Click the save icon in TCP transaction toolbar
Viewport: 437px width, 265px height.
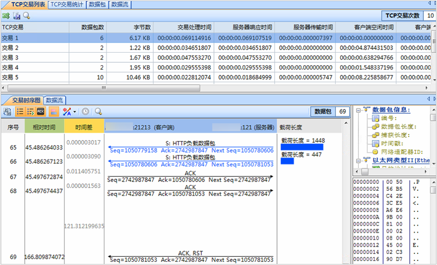point(16,16)
